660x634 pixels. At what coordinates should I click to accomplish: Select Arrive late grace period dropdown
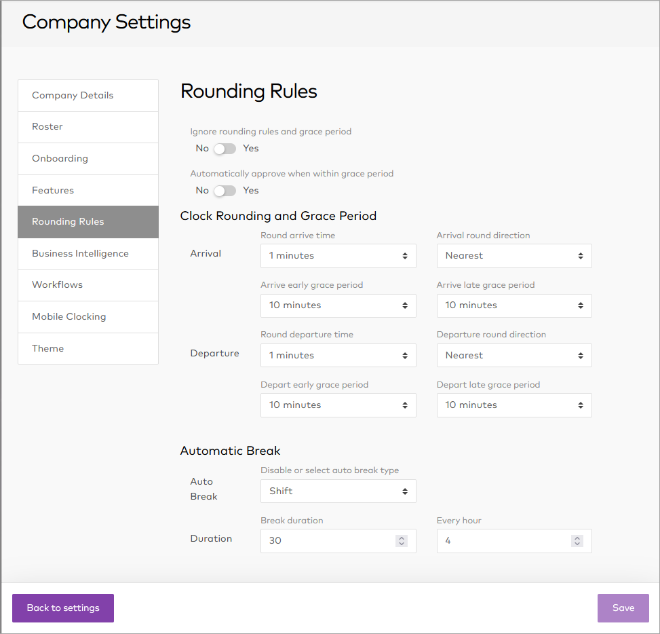tap(513, 305)
